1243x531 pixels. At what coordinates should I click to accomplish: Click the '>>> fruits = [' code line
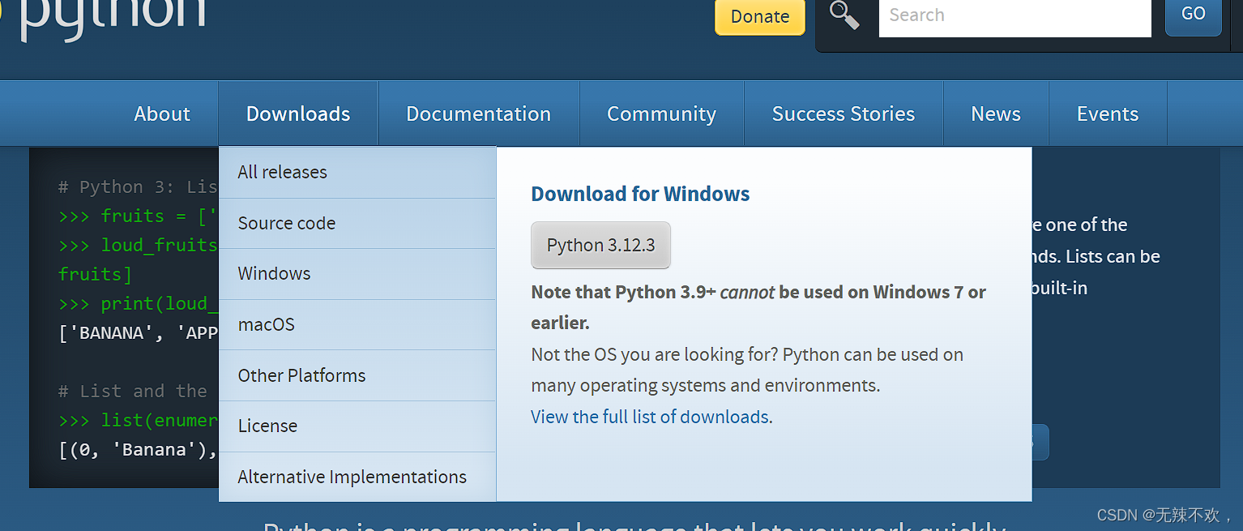(138, 216)
